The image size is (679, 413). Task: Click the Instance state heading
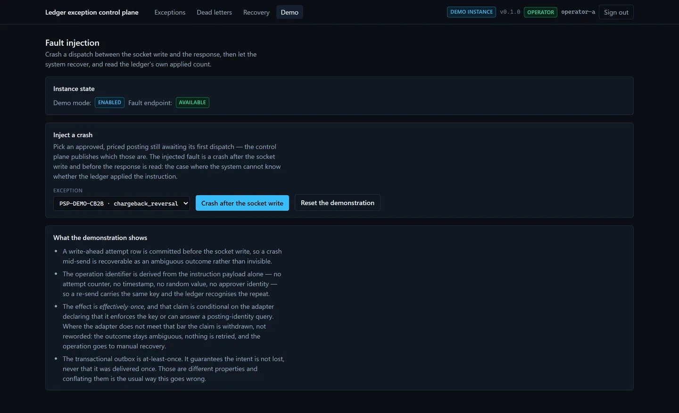[x=74, y=89]
